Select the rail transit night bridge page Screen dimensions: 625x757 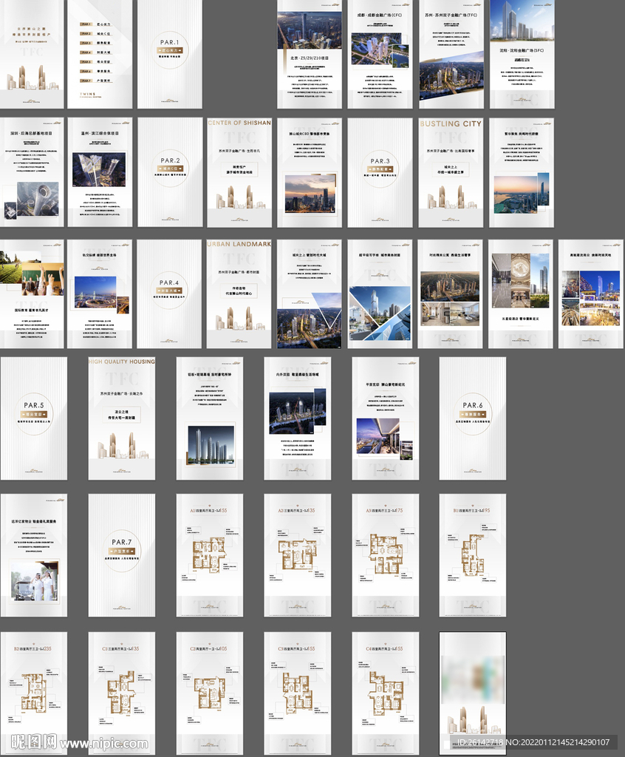pyautogui.click(x=100, y=294)
